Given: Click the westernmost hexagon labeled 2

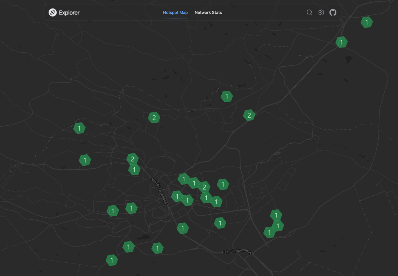Looking at the screenshot, I should pyautogui.click(x=132, y=158).
